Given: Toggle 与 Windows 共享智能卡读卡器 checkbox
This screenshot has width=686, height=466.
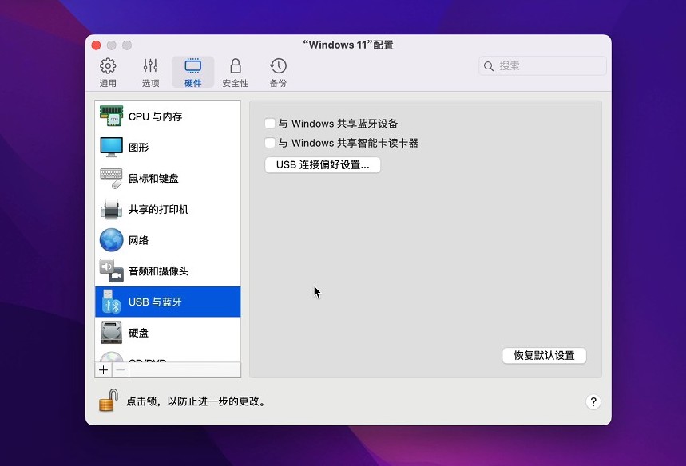Looking at the screenshot, I should click(270, 144).
